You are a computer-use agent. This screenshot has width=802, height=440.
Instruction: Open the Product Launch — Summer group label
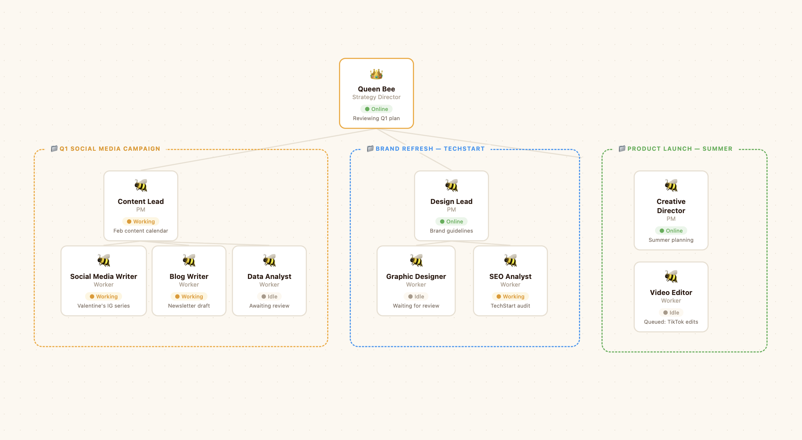coord(680,149)
